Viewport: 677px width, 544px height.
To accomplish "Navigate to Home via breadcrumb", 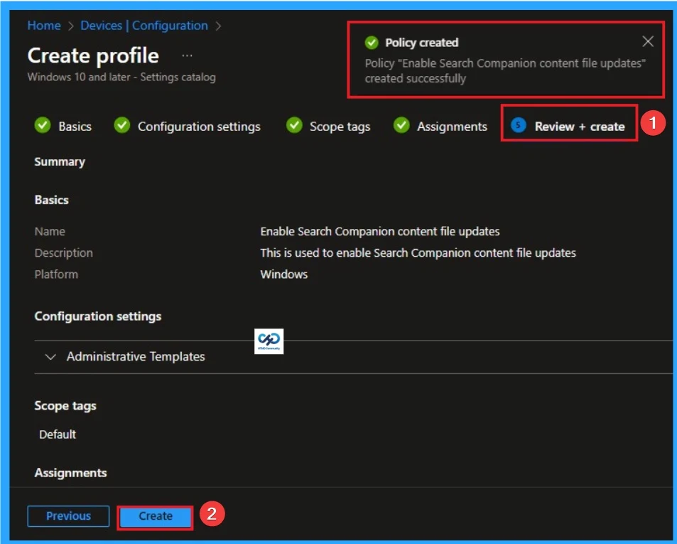I will coord(43,25).
